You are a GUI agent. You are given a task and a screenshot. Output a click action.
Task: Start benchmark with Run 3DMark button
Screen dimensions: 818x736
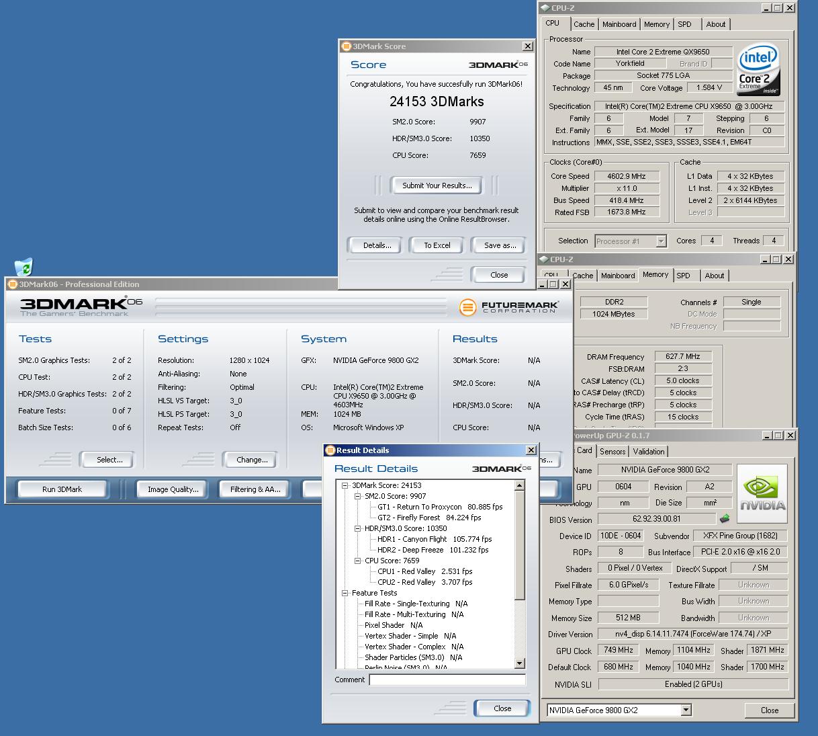point(62,489)
